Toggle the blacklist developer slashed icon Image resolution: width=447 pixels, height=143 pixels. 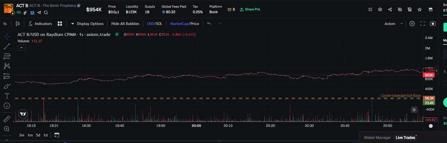point(410,9)
